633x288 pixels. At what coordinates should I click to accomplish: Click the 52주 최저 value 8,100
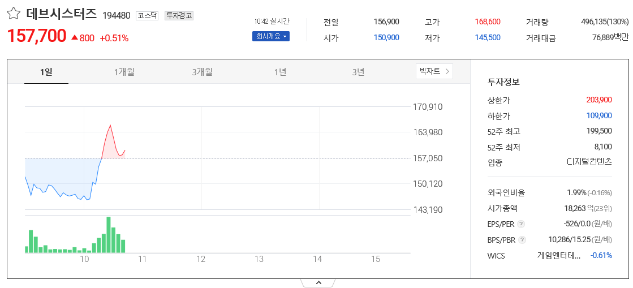coord(603,147)
